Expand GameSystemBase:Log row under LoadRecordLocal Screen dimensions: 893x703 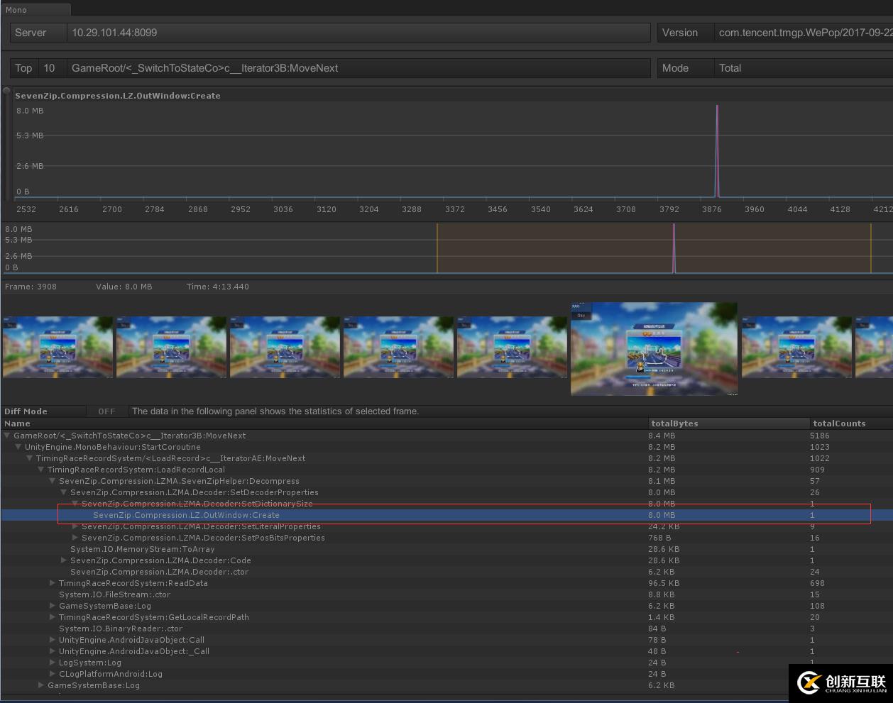(53, 606)
